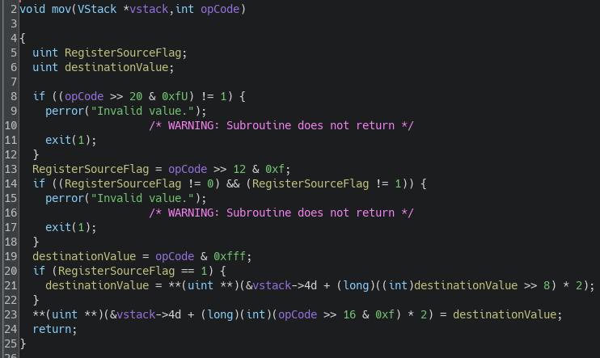
Task: Click the exit call on line 17
Action: pos(58,227)
